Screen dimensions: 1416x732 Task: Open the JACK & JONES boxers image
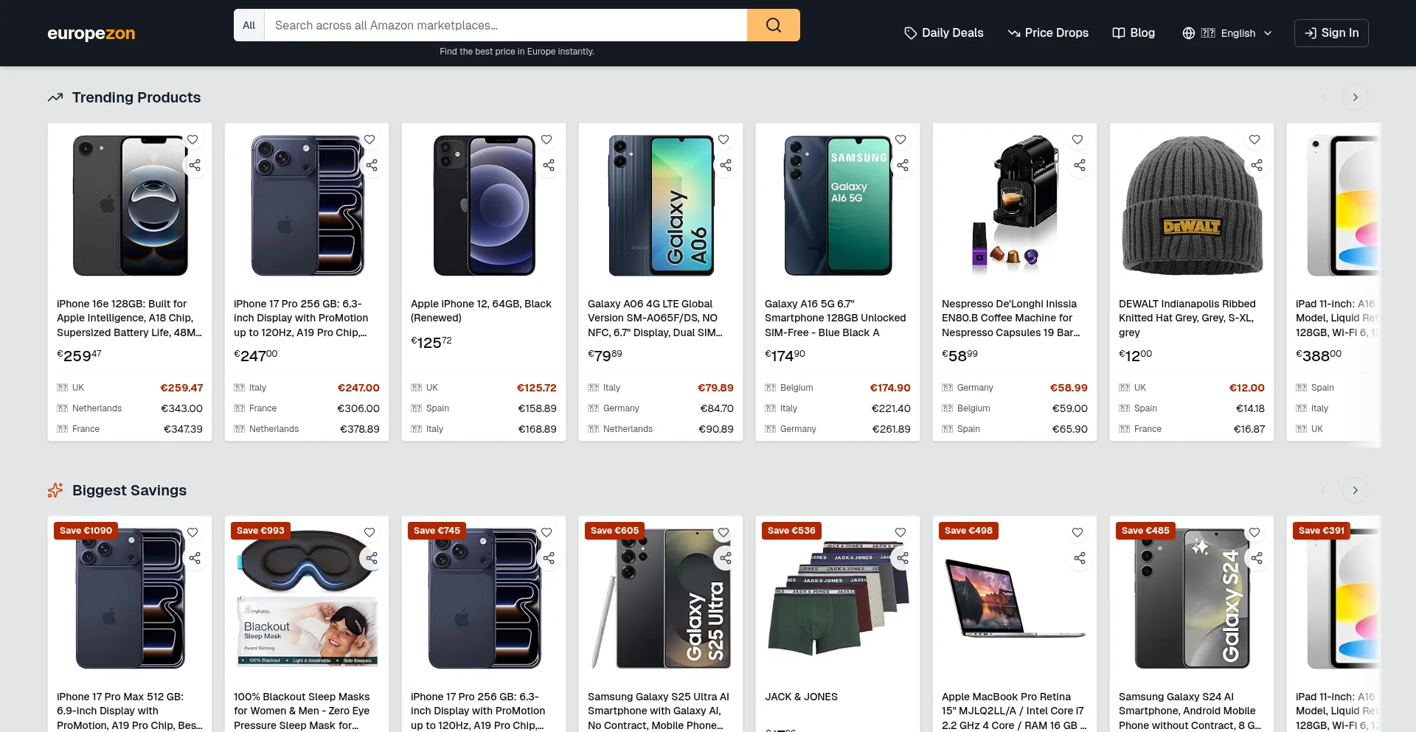(x=838, y=597)
